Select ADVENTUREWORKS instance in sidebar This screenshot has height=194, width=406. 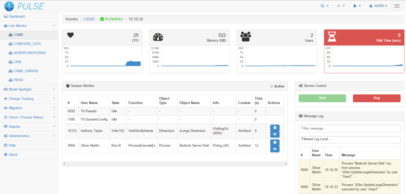point(29,53)
